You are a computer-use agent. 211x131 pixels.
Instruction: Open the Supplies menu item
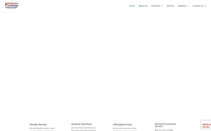point(182,6)
